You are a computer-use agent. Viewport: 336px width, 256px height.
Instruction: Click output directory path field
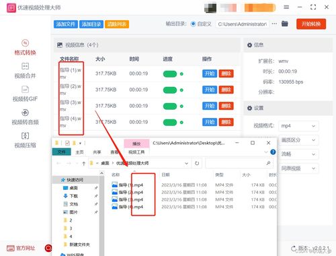(x=243, y=24)
